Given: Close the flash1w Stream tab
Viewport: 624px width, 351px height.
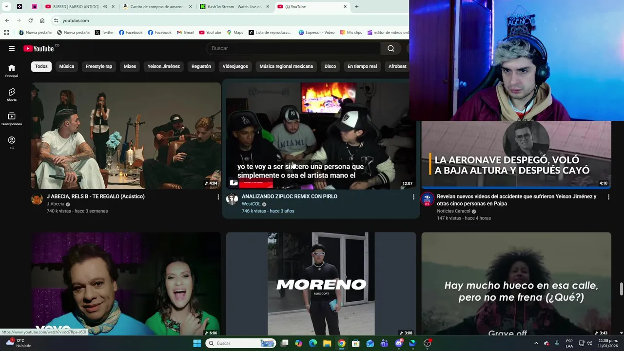Looking at the screenshot, I should click(x=268, y=6).
